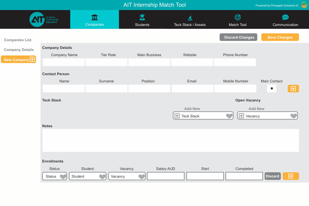Click the target Match Tool icon

(x=237, y=18)
